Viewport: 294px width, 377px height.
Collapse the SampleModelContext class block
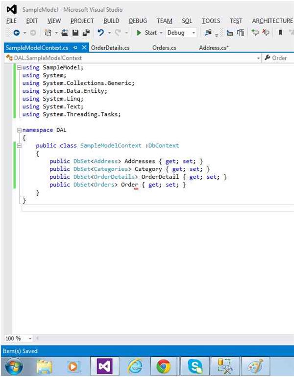coord(19,146)
